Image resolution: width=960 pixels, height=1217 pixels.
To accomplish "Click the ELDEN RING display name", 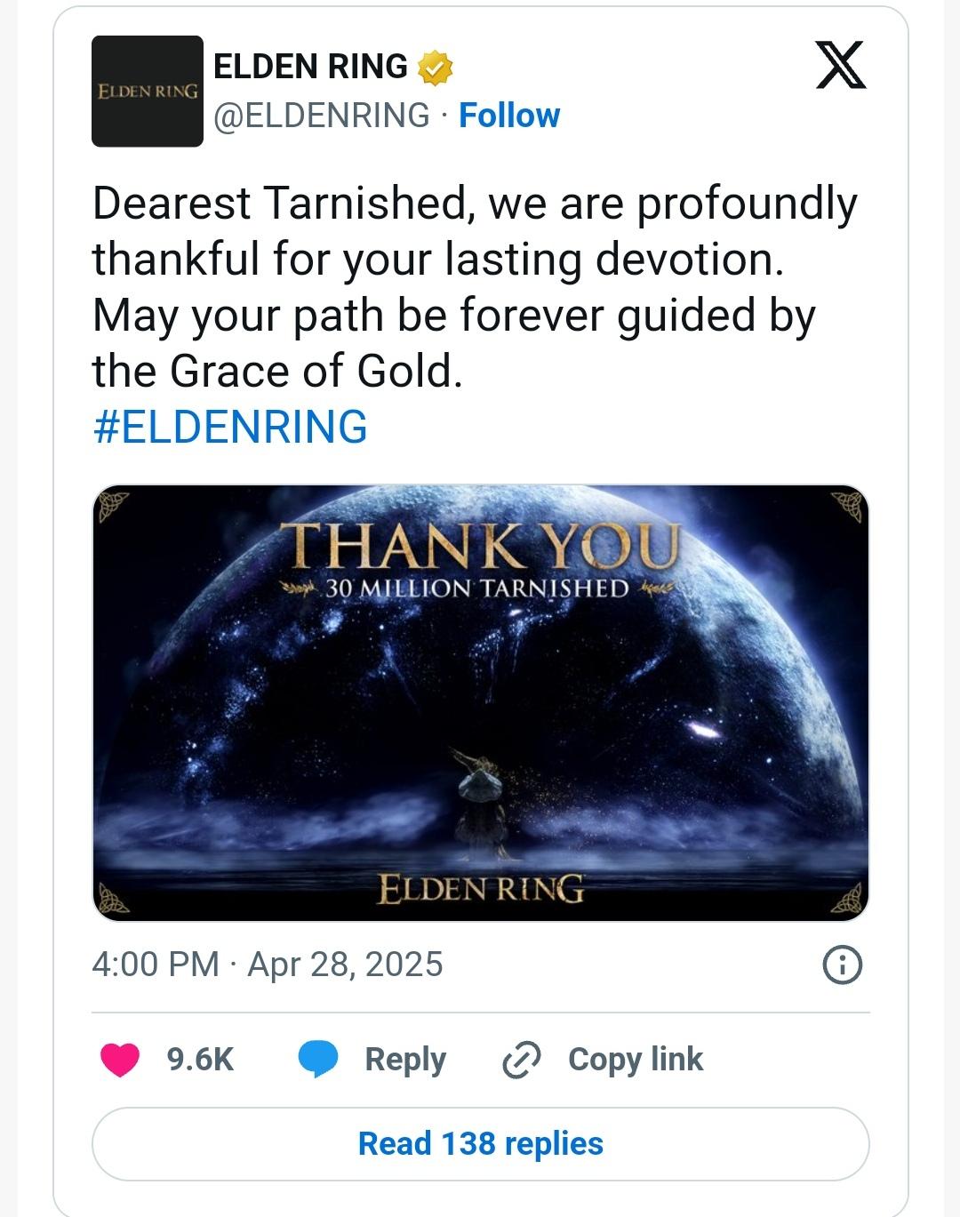I will pyautogui.click(x=310, y=67).
